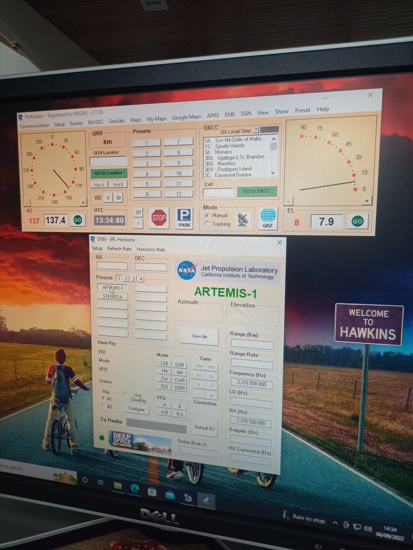Switch to Presets tab 4 in DSN window

point(141,279)
